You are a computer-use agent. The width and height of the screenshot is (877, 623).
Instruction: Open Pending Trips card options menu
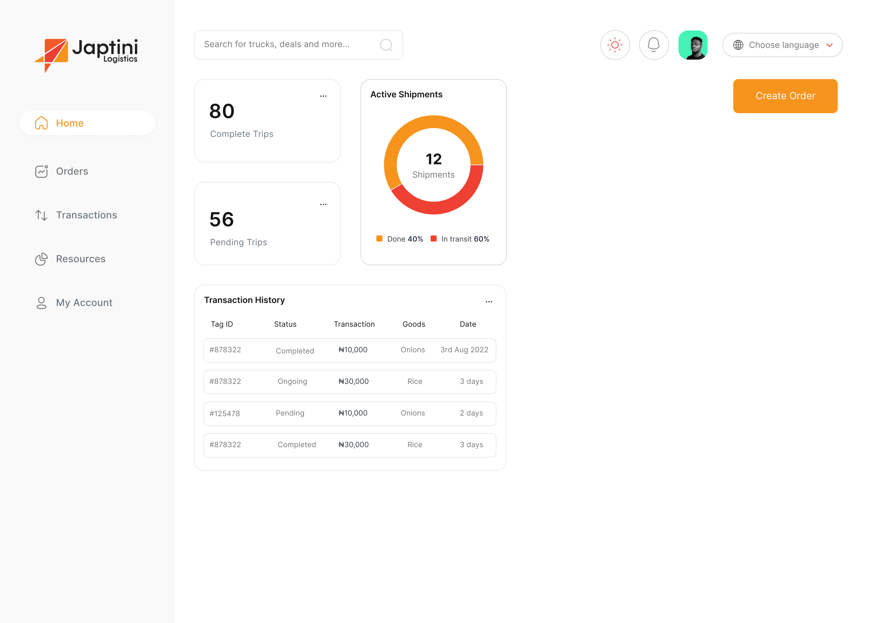tap(323, 204)
